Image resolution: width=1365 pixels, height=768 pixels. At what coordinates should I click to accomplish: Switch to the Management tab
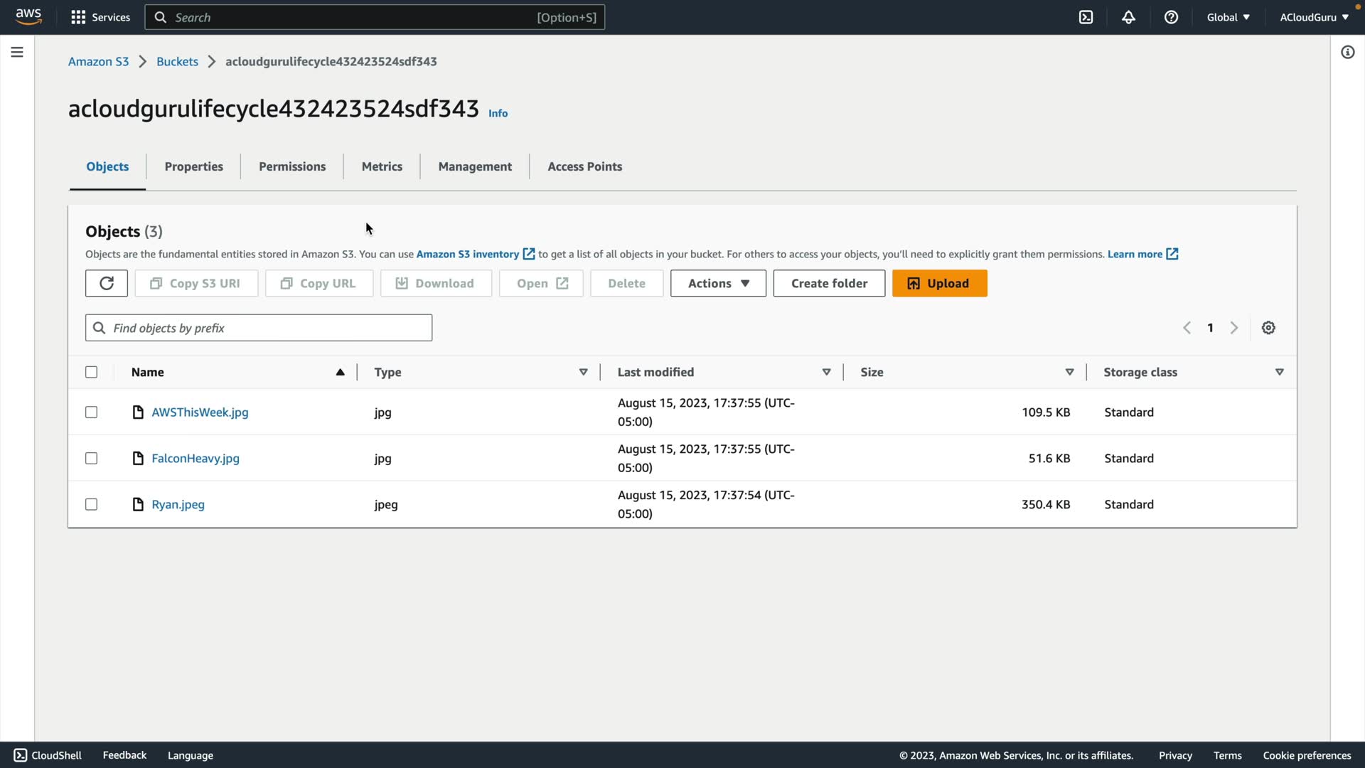(475, 166)
